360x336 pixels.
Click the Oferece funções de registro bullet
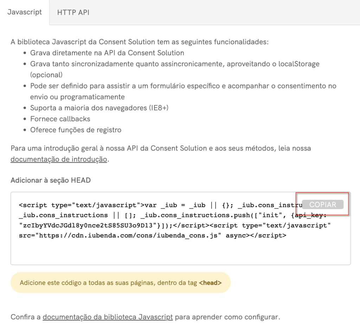pos(76,130)
